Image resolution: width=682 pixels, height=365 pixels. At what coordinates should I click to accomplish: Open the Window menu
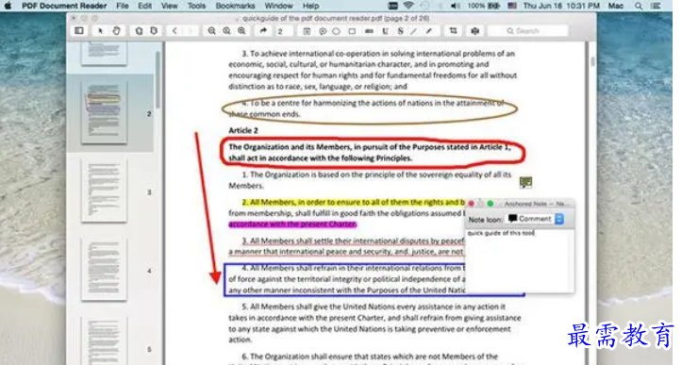click(279, 6)
